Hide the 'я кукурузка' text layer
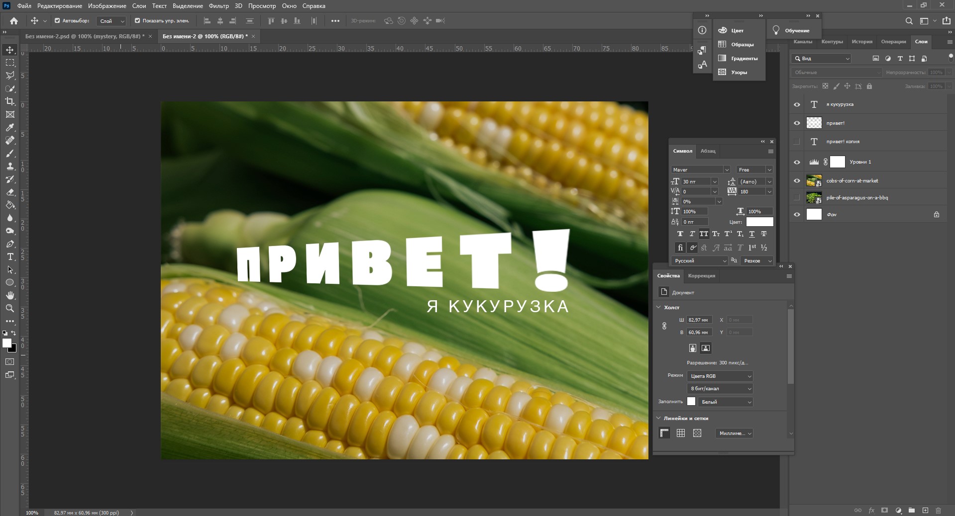Screen dimensions: 955x516 coord(797,104)
